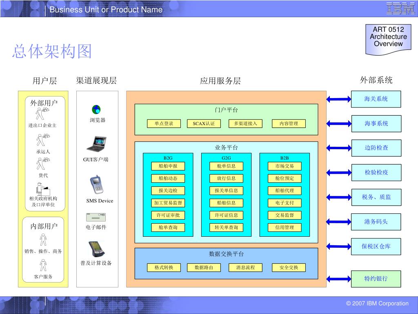This screenshot has width=418, height=314.
Task: Click the 单点登录 box
Action: point(164,123)
